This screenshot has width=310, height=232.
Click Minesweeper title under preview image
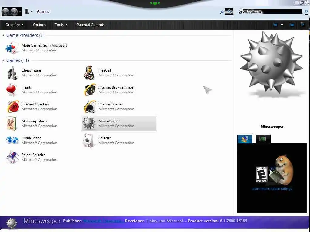click(272, 127)
